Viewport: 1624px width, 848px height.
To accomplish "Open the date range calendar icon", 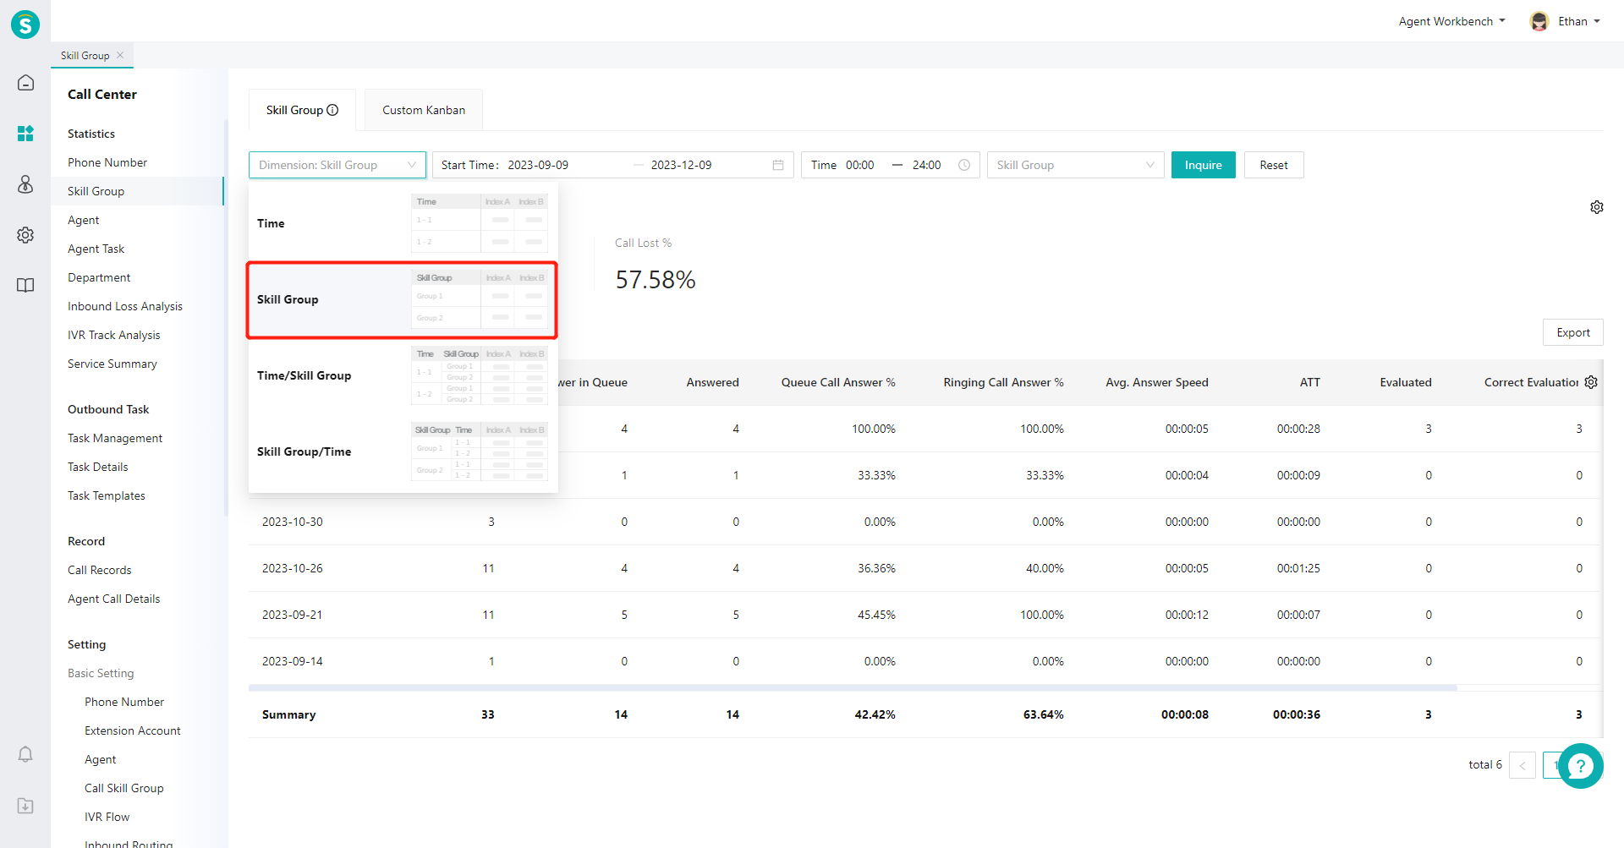I will 778,165.
